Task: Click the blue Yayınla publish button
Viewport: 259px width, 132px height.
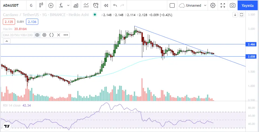Action: coord(247,5)
